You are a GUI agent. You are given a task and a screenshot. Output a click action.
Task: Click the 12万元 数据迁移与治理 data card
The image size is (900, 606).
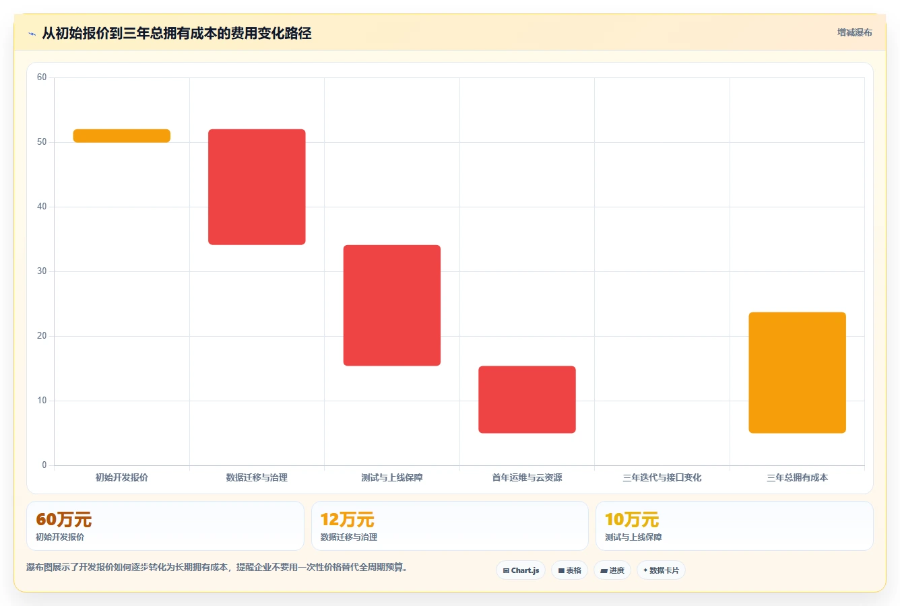[x=450, y=526]
